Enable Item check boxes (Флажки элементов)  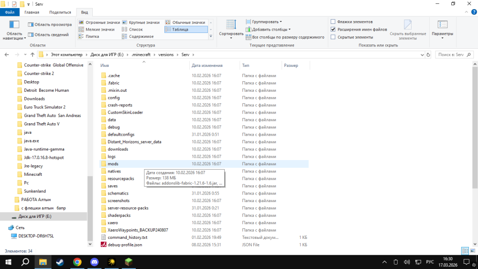coord(333,22)
